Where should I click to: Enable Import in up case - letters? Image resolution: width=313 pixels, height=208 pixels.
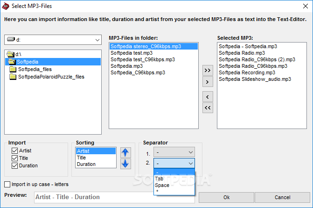(7, 184)
